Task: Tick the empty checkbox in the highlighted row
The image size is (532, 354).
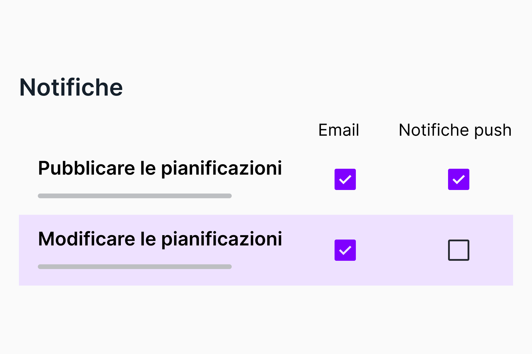Action: click(458, 250)
